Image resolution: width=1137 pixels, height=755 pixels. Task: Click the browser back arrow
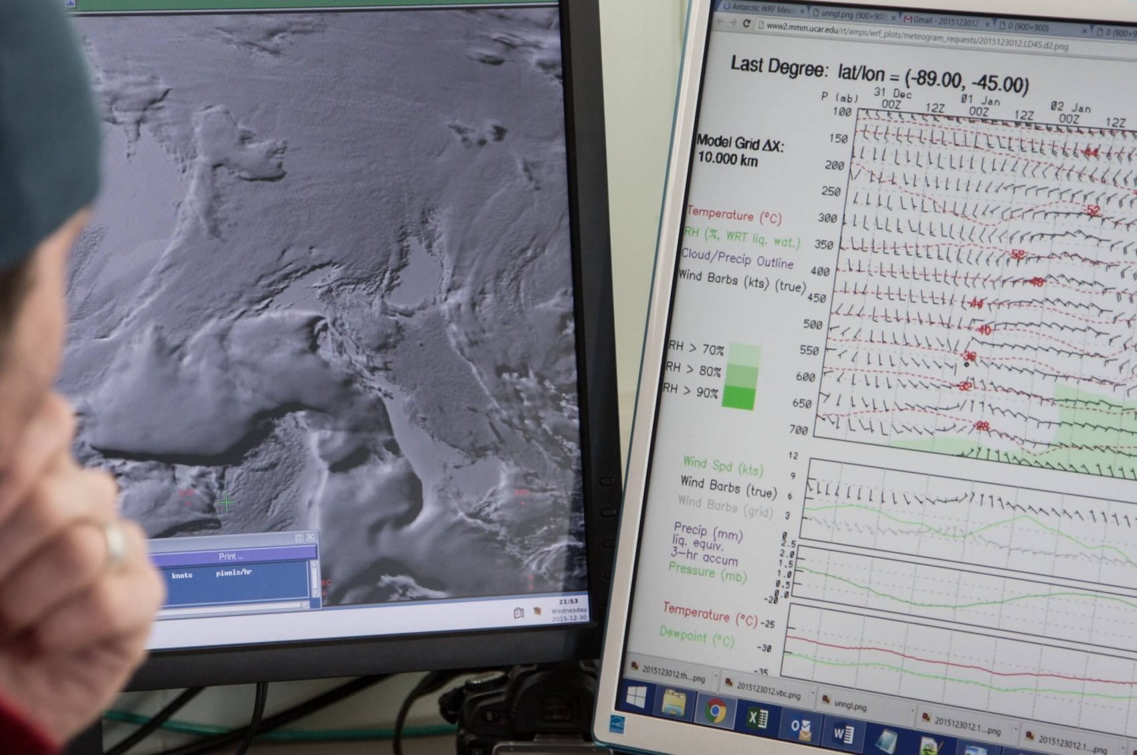pos(720,22)
